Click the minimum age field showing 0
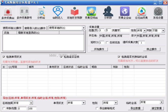 22,108
